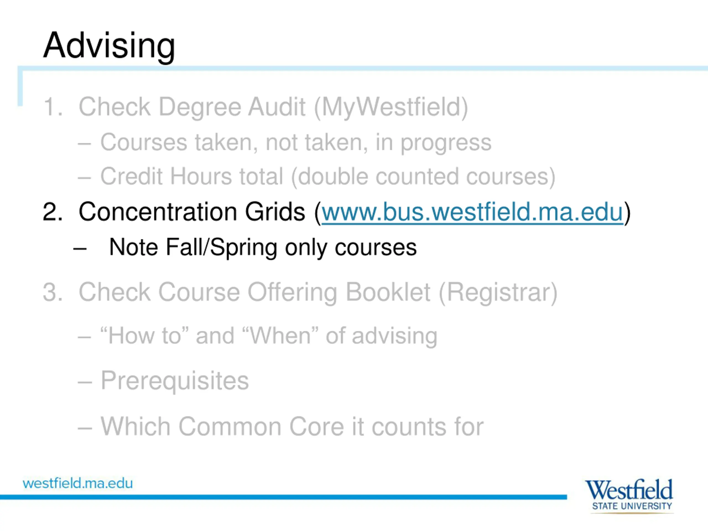Click the Westfield State University logo

click(x=629, y=496)
